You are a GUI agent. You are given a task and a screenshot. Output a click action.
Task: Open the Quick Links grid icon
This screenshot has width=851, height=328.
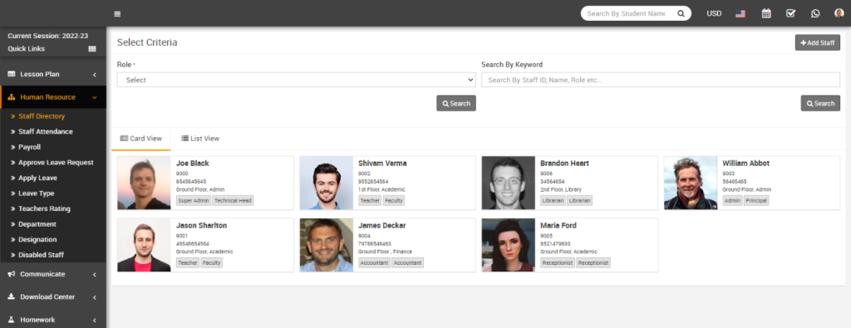click(92, 49)
